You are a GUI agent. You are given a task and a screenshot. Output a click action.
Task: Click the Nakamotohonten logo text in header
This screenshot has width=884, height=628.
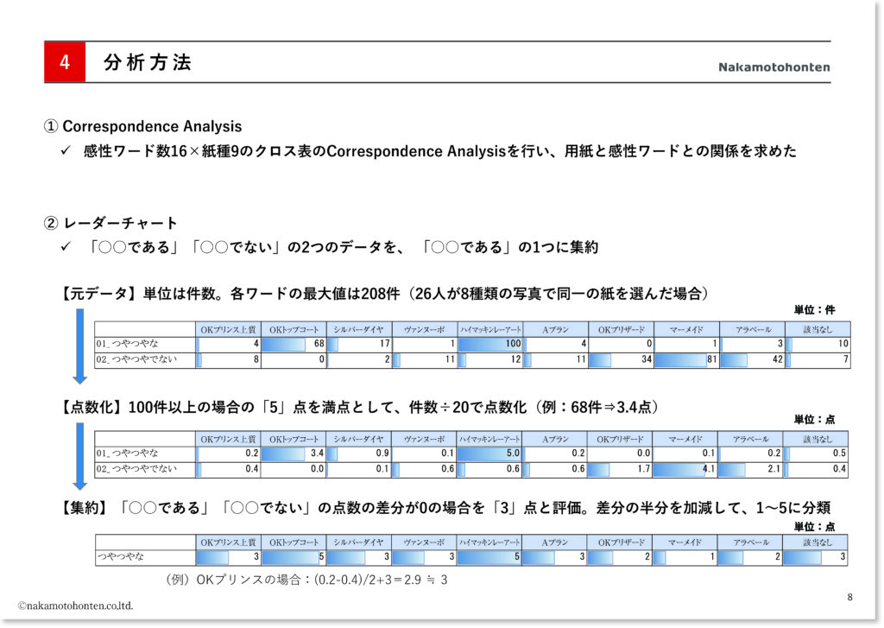[773, 67]
